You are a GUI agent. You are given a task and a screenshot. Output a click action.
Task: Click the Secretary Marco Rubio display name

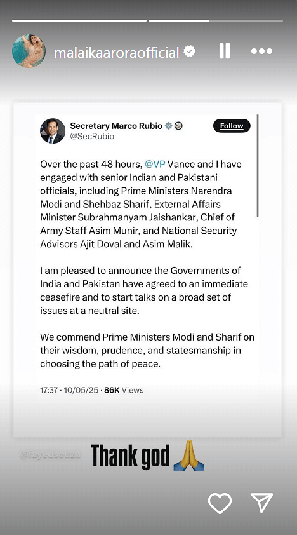point(116,126)
